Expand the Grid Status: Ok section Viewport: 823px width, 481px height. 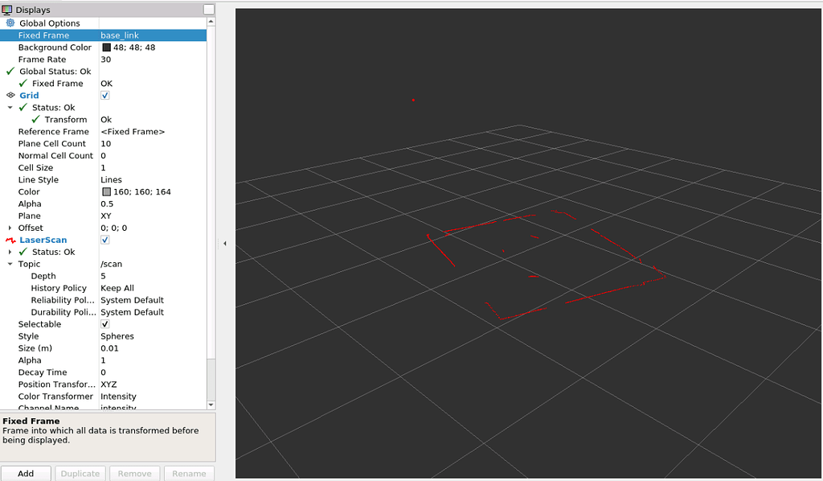[10, 107]
